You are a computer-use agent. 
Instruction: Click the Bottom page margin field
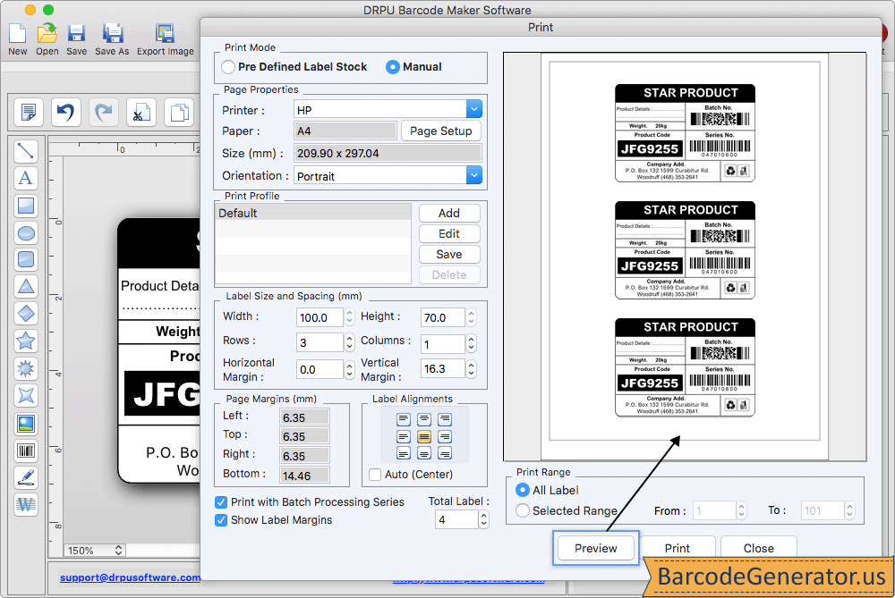(x=304, y=476)
